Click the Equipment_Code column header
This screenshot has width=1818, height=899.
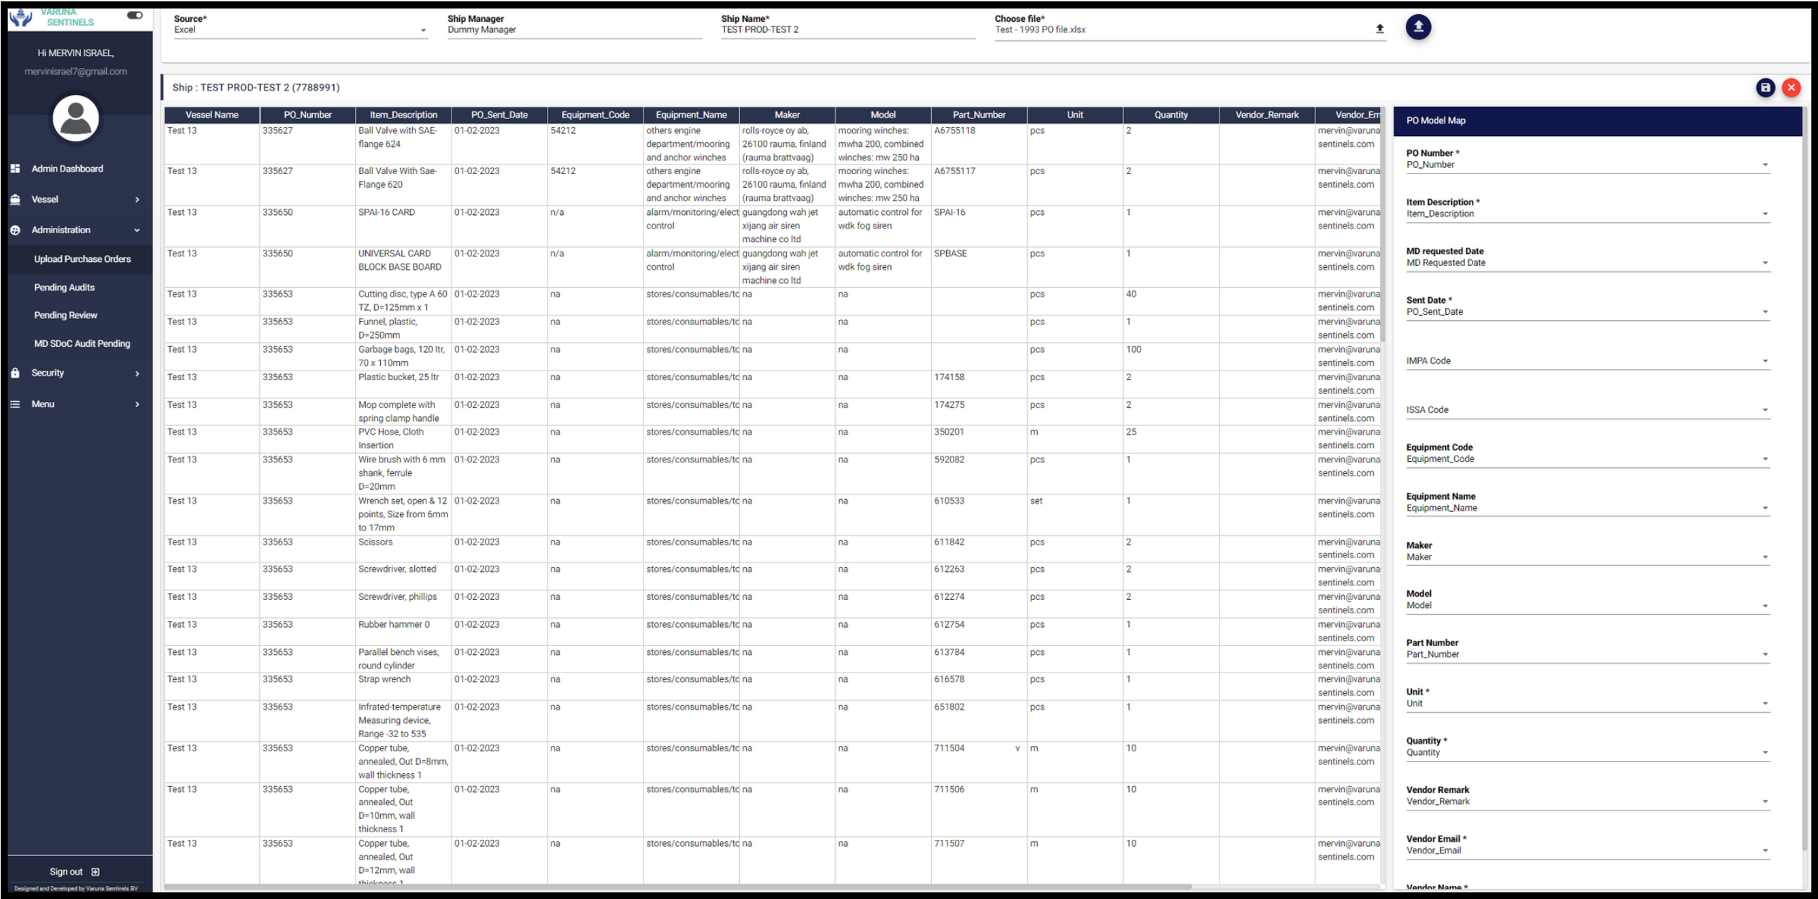point(595,115)
